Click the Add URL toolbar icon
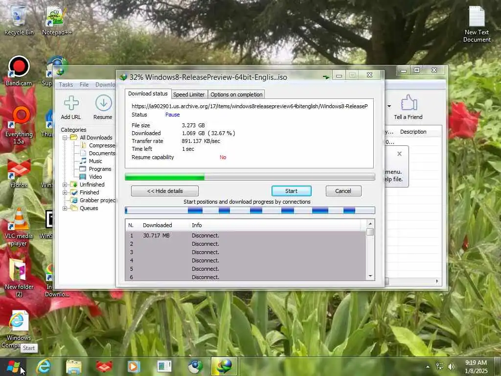 coord(71,103)
